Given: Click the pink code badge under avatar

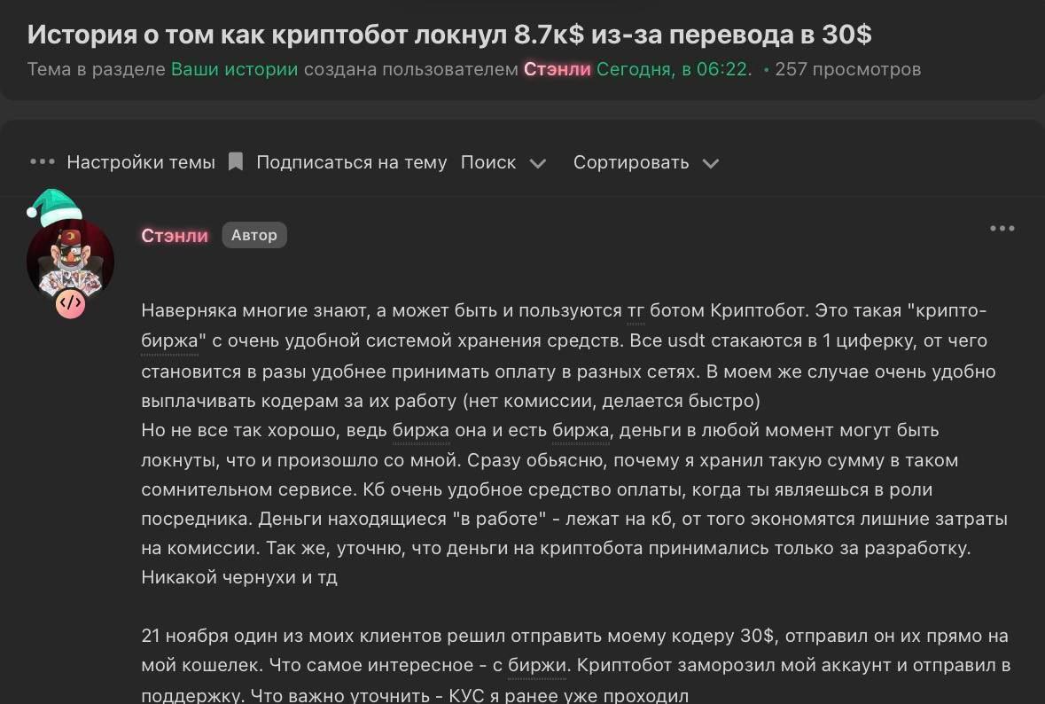Looking at the screenshot, I should click(x=70, y=303).
